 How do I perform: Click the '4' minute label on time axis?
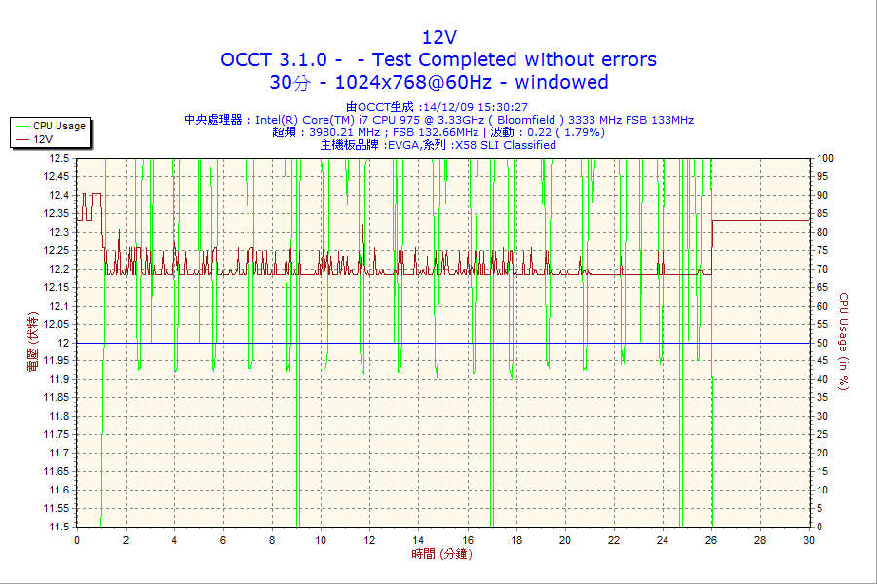point(174,540)
